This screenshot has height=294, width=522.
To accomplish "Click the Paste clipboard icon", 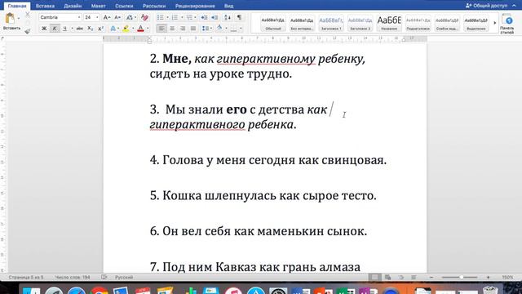I will point(10,18).
